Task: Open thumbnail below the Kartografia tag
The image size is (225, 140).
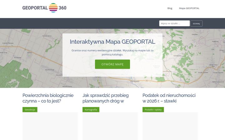Action: [110, 126]
